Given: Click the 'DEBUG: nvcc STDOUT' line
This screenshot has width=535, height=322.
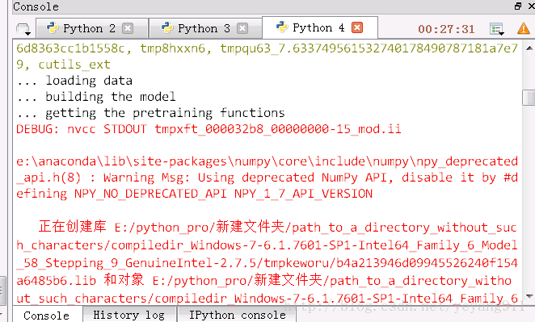Looking at the screenshot, I should coord(209,129).
